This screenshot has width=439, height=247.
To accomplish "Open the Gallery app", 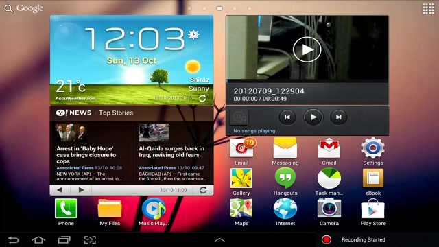I will pyautogui.click(x=241, y=182).
